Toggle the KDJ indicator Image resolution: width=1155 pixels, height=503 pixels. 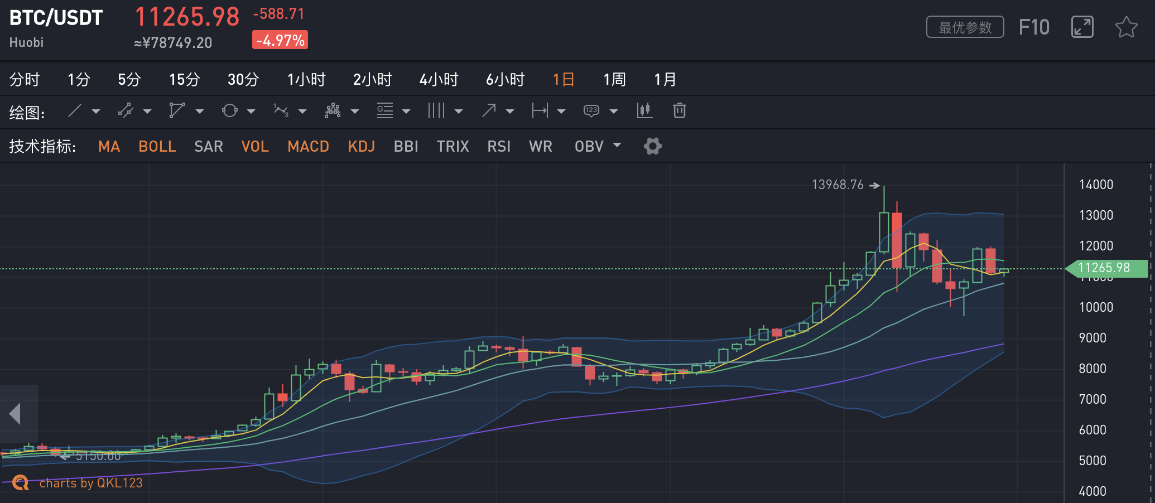coord(362,146)
